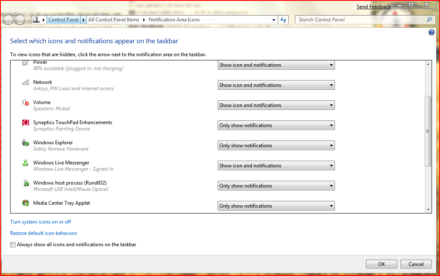440x276 pixels.
Task: Select Notification Area Icons breadcrumb
Action: point(174,20)
